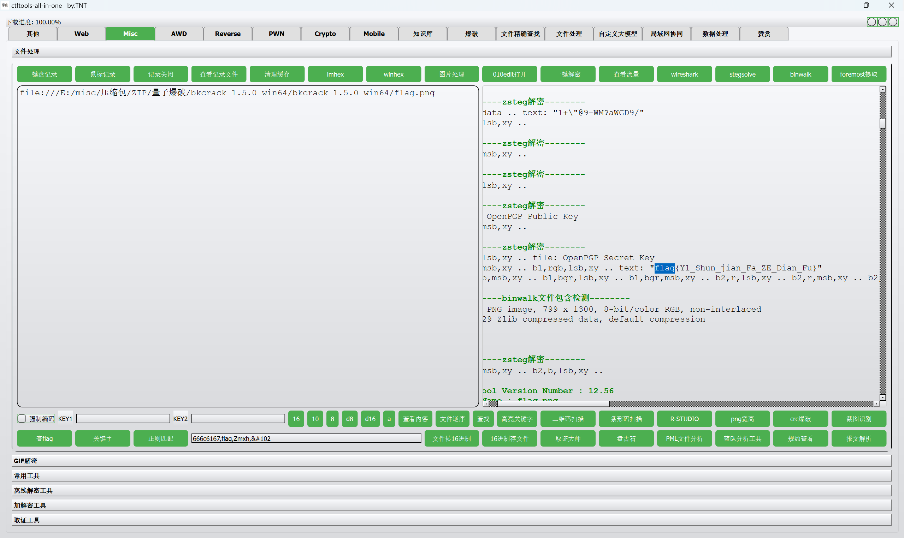Focus the KEY2 input field
904x538 pixels.
pyautogui.click(x=238, y=419)
